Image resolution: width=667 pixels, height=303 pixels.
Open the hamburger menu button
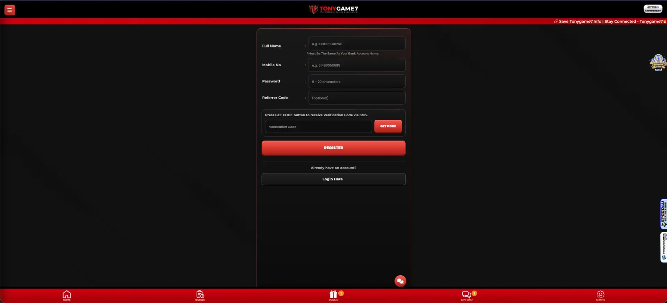[10, 10]
